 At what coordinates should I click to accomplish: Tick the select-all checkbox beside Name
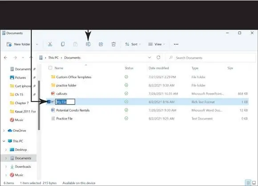[50, 68]
